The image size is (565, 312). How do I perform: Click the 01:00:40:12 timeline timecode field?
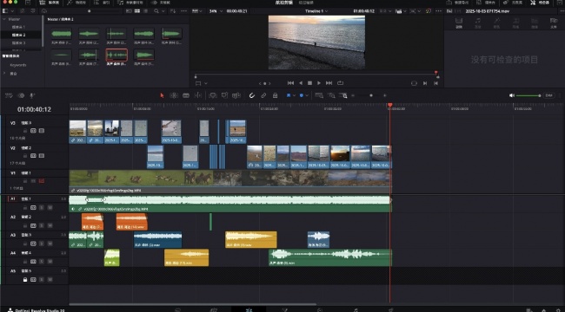pos(34,109)
